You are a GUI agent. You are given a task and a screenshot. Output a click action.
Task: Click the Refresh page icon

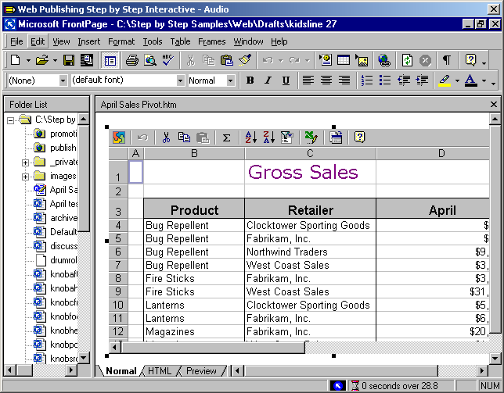(x=407, y=60)
